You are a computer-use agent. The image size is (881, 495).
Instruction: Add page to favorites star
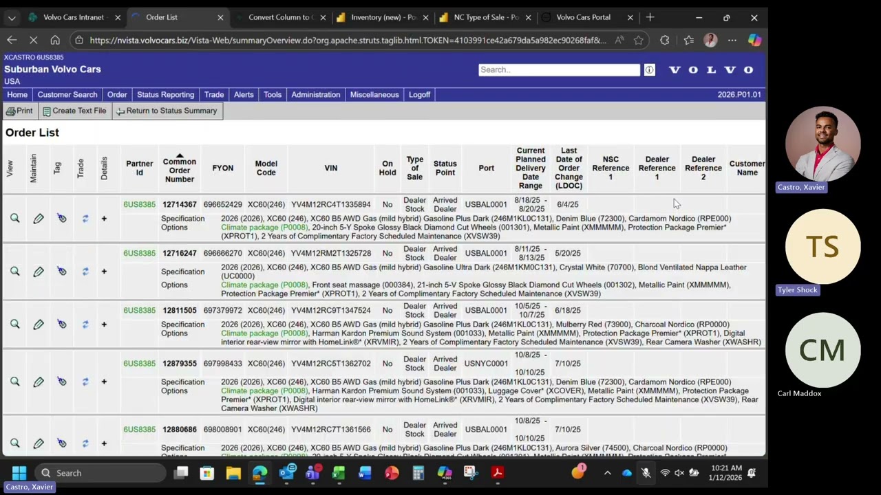(639, 41)
